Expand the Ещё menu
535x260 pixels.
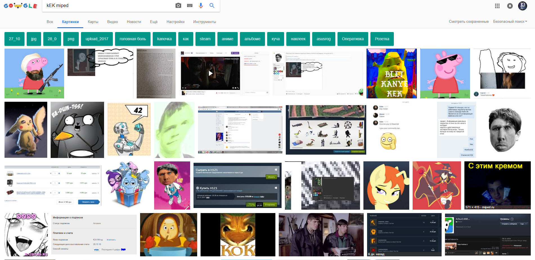[x=154, y=22]
